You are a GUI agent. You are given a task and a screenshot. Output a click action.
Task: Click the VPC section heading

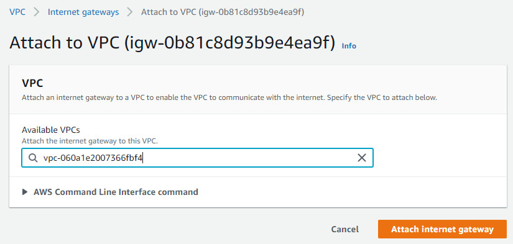pos(32,83)
